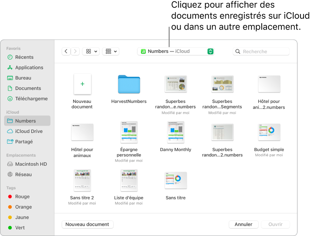This screenshot has height=236, width=315.
Task: Select the Orange tag filter
Action: pyautogui.click(x=23, y=207)
